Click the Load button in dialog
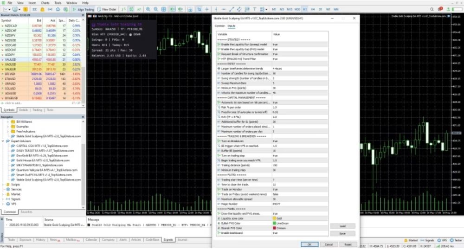The height and width of the screenshot is (250, 464). pos(343,226)
